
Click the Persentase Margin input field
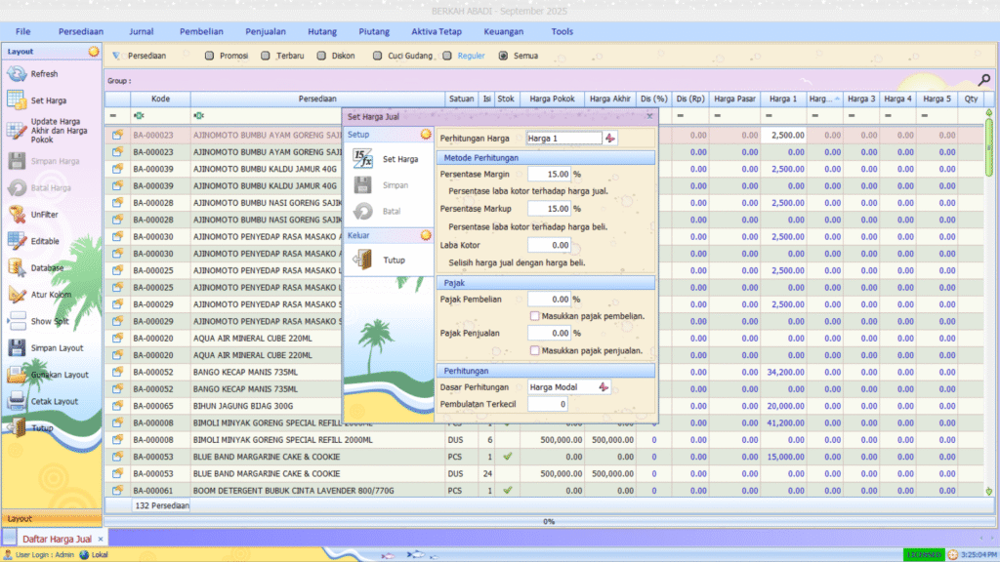click(x=549, y=173)
